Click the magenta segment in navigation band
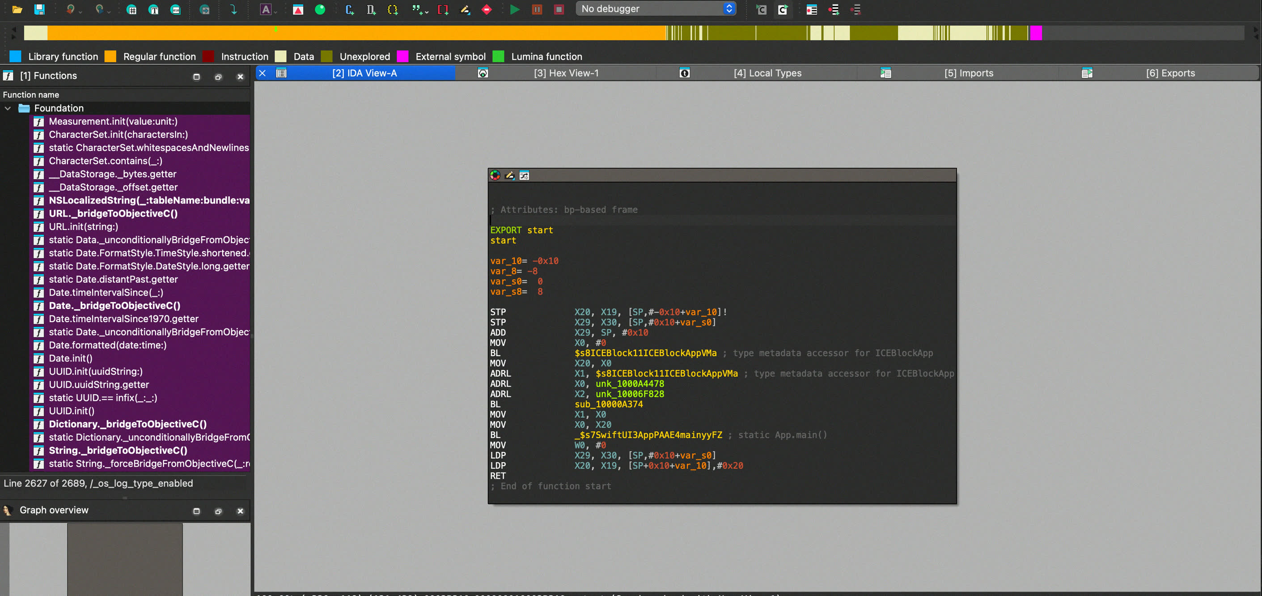This screenshot has width=1262, height=596. 1036,33
